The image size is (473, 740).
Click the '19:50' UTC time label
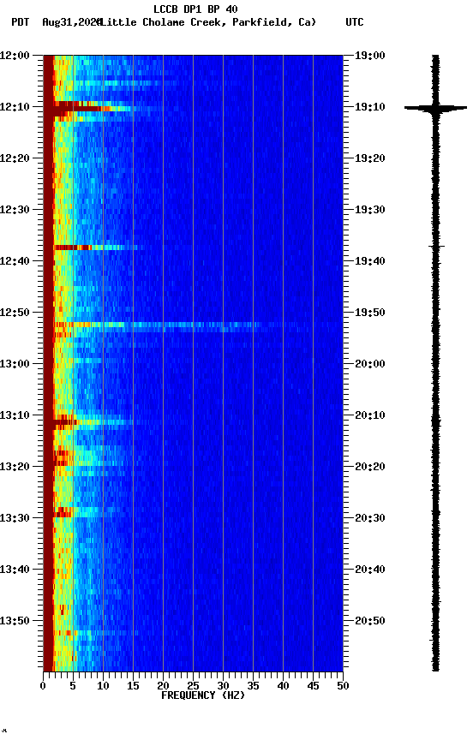tap(370, 313)
